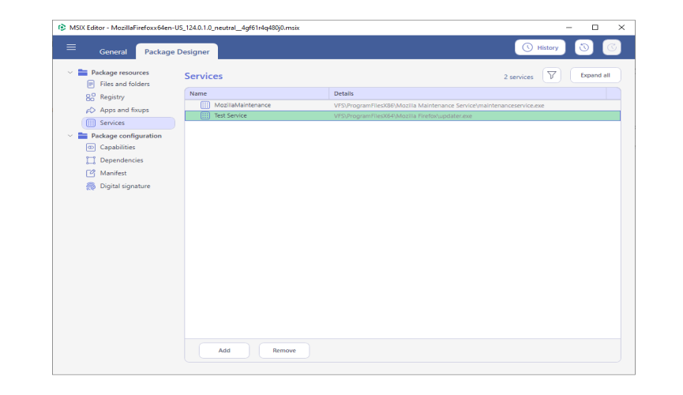Click the Test Service row icon
This screenshot has width=683, height=395.
pyautogui.click(x=205, y=115)
